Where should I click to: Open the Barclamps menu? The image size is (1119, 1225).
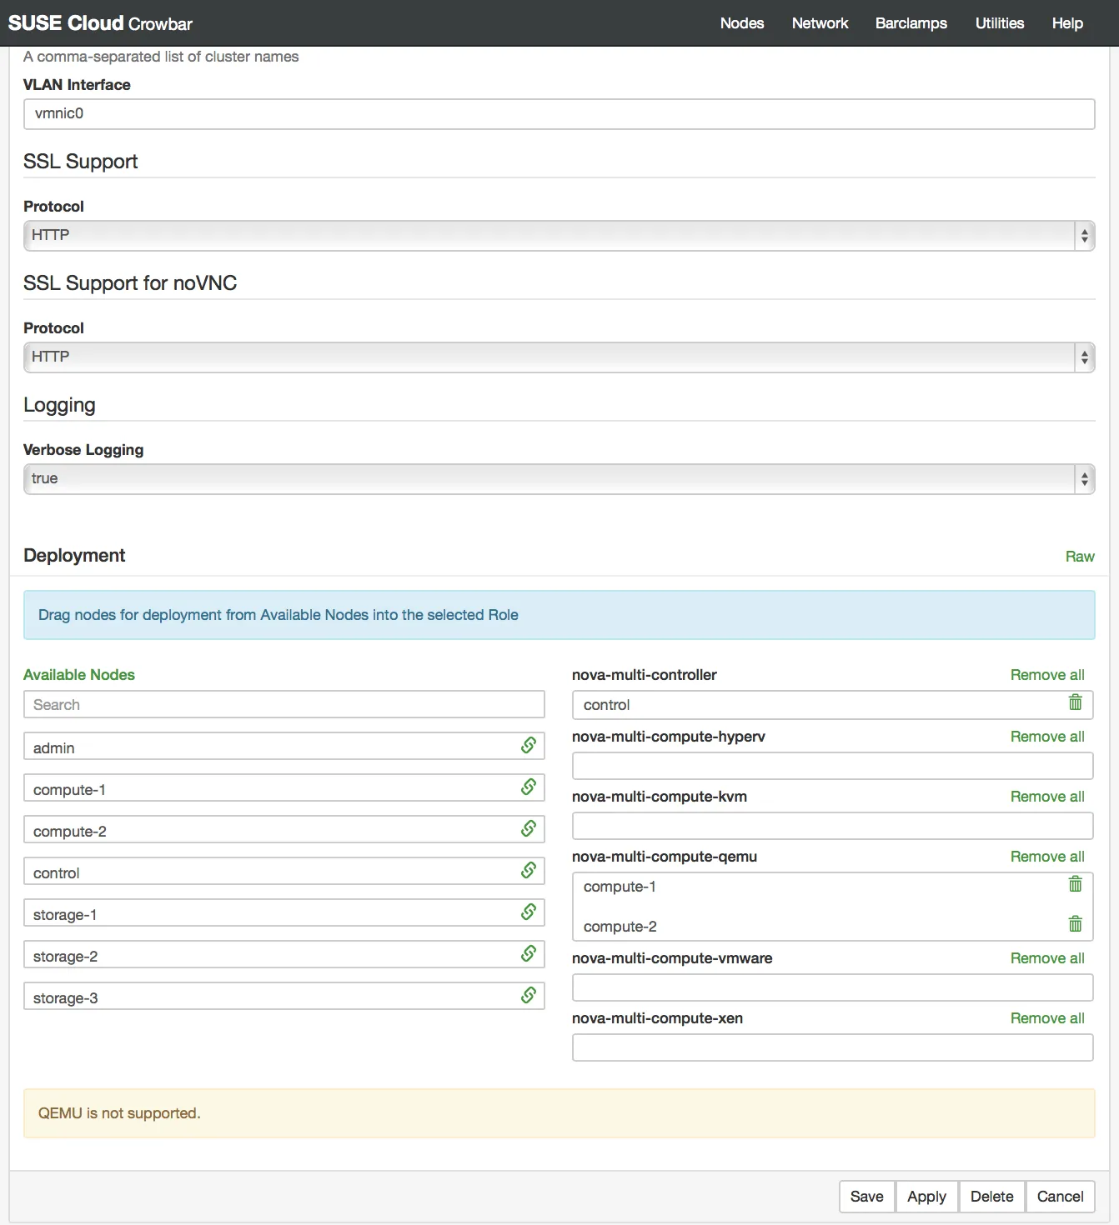(911, 23)
